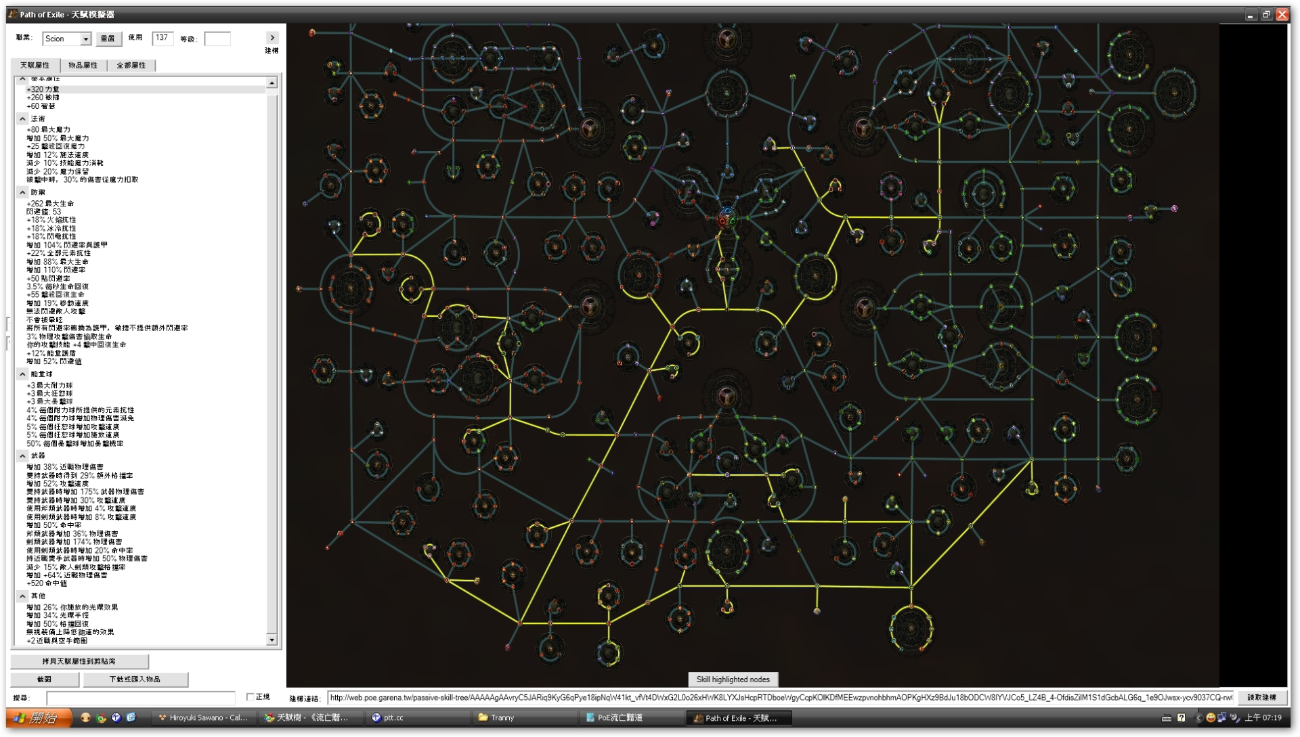
Task: Click the round face icon in quick launch
Action: point(85,717)
